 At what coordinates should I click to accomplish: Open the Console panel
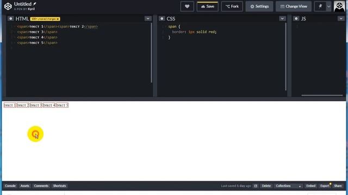[x=10, y=186]
